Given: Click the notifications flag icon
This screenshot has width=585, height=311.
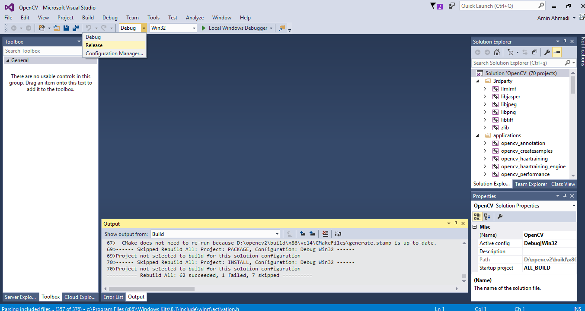Looking at the screenshot, I should point(434,6).
